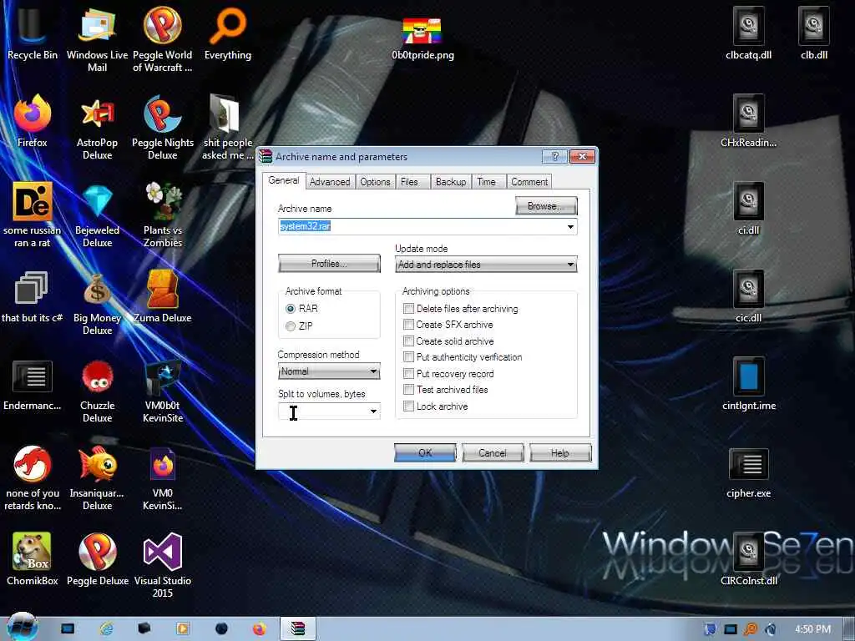Select the ci.dll file icon
Screen dimensions: 855x641
click(748, 208)
